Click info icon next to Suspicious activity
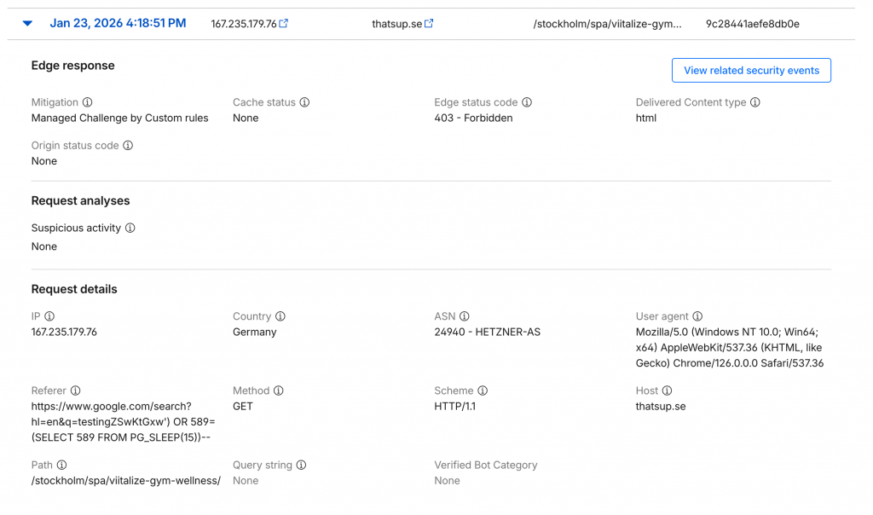This screenshot has height=515, width=873. [130, 229]
